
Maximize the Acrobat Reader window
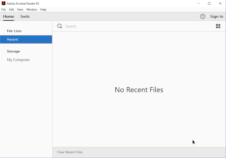209,3
